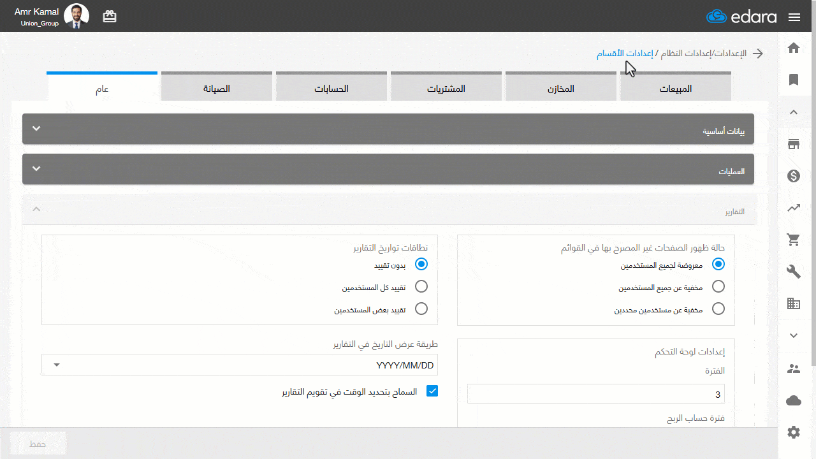Viewport: 816px width, 459px height.
Task: Open the 'الحسابات' tab
Action: (x=331, y=89)
